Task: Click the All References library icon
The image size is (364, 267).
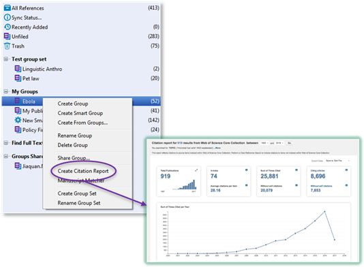Action: [7, 8]
